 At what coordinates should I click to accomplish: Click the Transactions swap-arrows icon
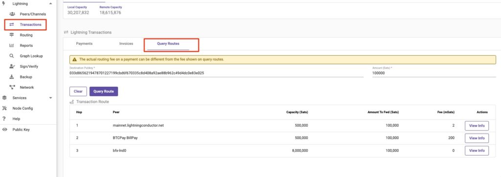pos(12,24)
